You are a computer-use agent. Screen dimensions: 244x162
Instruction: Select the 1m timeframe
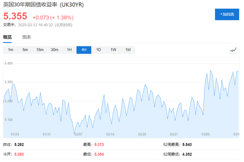11,50
